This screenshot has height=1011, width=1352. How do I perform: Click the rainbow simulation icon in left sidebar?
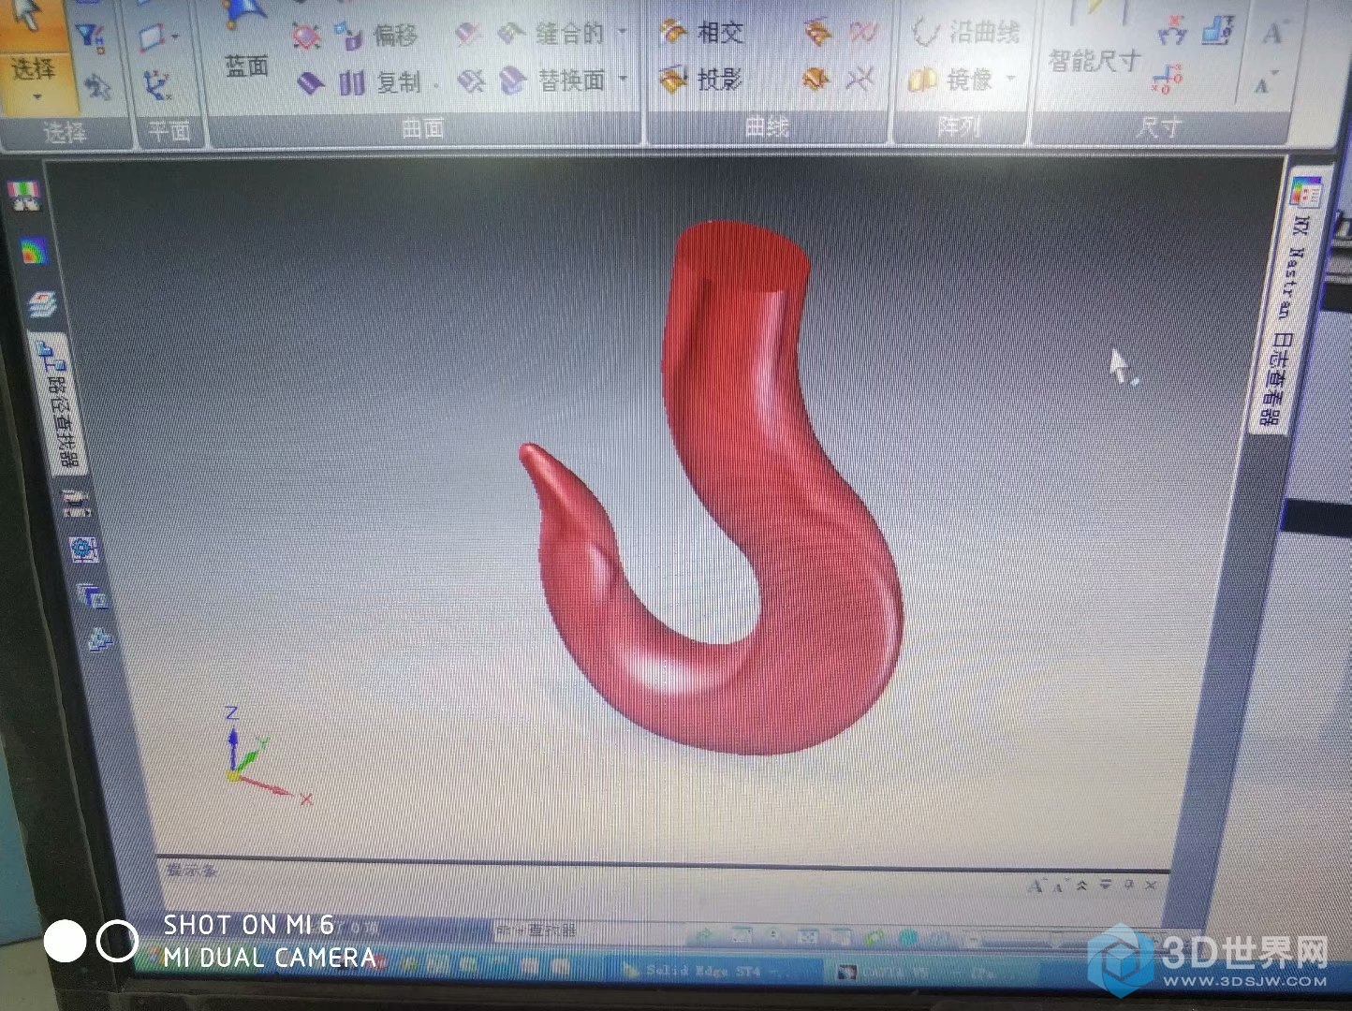click(x=34, y=252)
